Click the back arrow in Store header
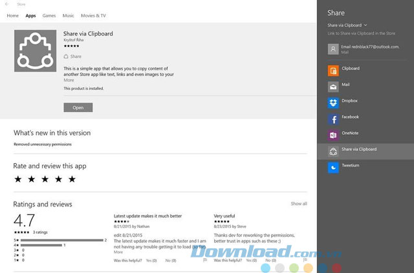Image resolution: width=414 pixels, height=273 pixels. 7,4
